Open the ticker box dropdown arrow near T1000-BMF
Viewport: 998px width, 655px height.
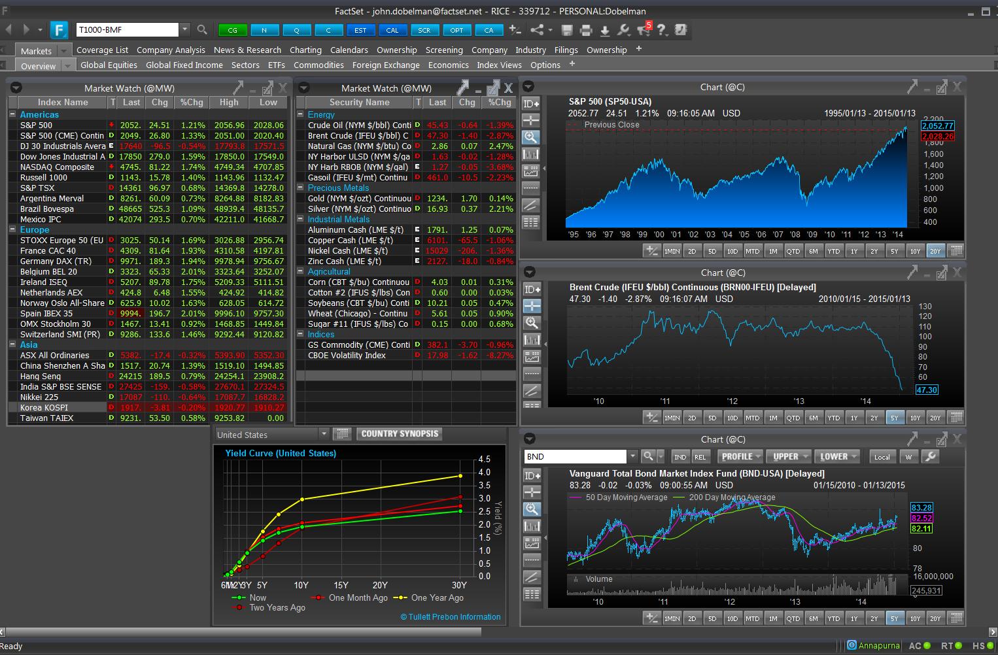185,29
